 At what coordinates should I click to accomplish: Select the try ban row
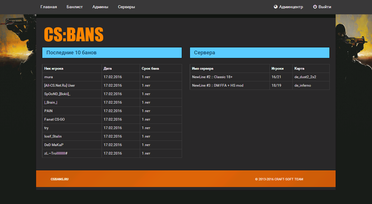click(x=112, y=128)
